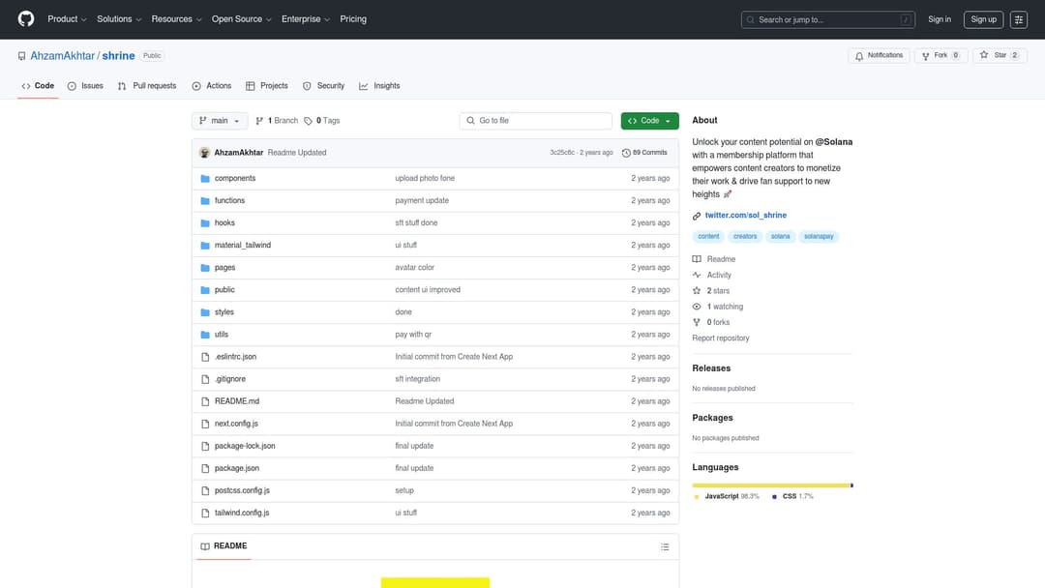Expand the Resources menu
1045x588 pixels.
pyautogui.click(x=176, y=19)
